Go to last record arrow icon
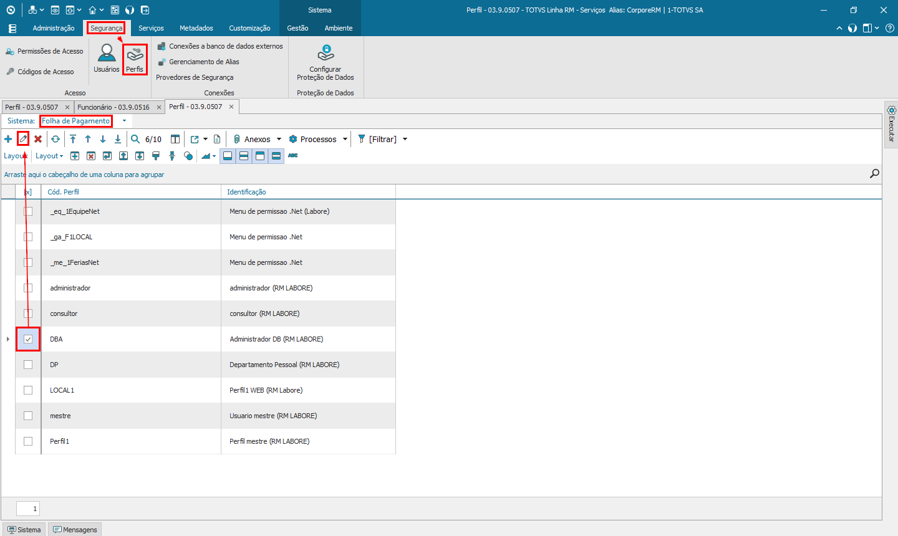The image size is (898, 536). (x=118, y=139)
